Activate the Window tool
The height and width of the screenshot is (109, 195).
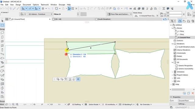pos(2,41)
